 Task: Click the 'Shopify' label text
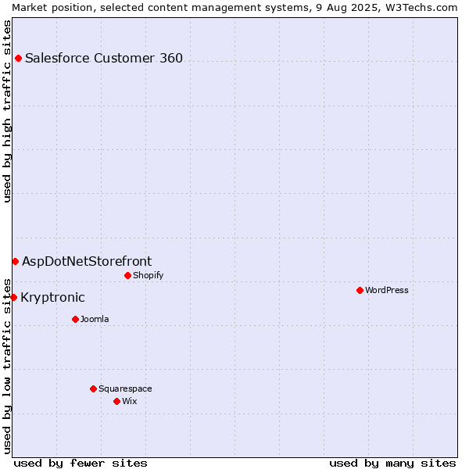[148, 275]
